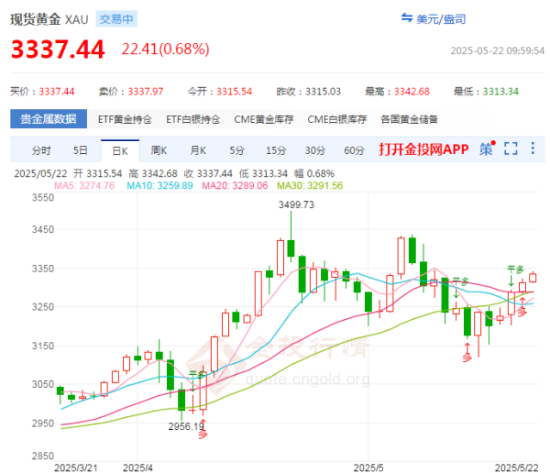Click the 今开 3315.54 value
Viewport: 550px width, 473px height.
235,92
